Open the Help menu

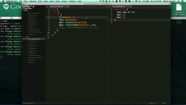79,1
